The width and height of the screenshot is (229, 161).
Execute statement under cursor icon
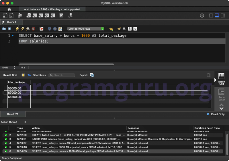click(x=23, y=29)
